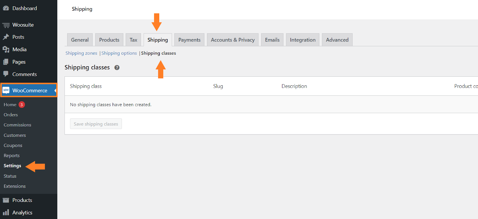Open Status submenu item
The image size is (478, 219).
(x=10, y=176)
